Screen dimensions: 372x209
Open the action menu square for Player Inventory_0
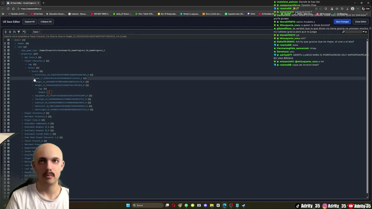[x=8, y=113]
